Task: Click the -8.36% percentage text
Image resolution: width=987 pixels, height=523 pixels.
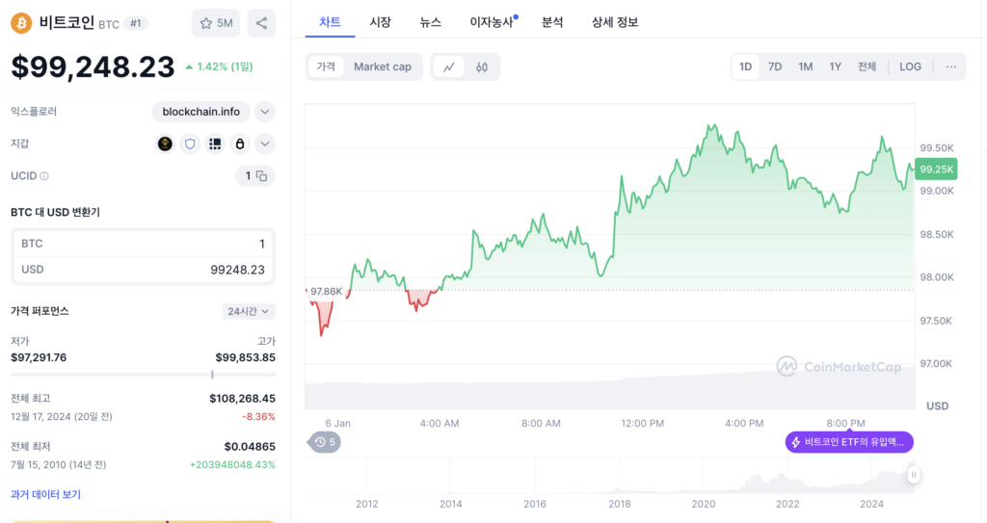Action: pos(258,417)
